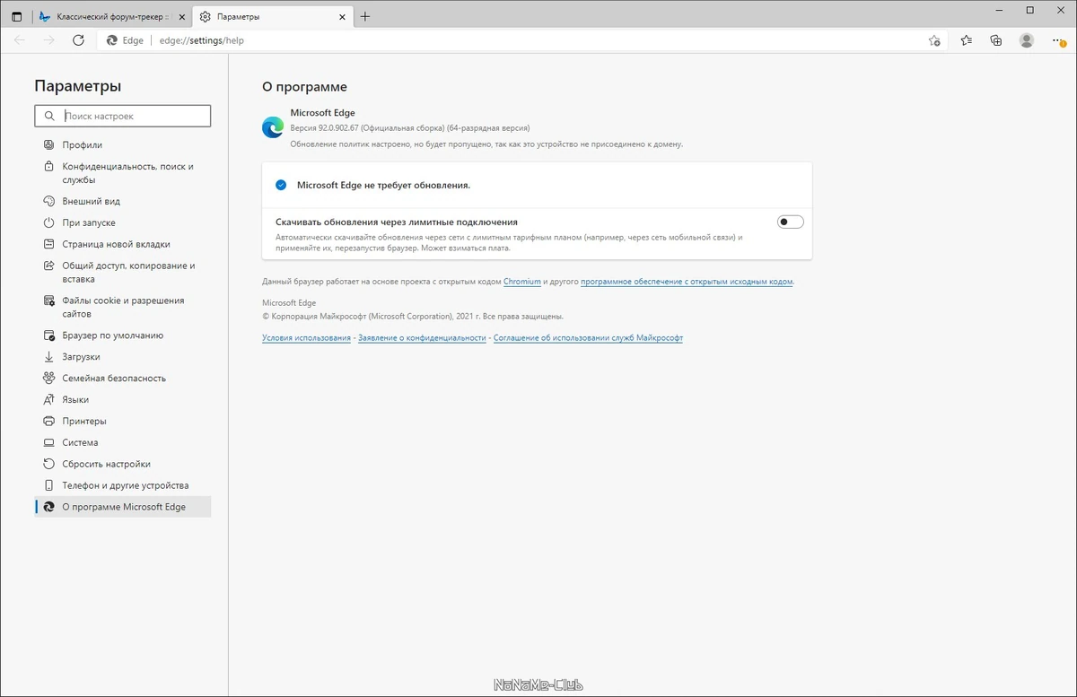Open Принтеры settings section
Screen dimensions: 1077x697
tap(123, 421)
